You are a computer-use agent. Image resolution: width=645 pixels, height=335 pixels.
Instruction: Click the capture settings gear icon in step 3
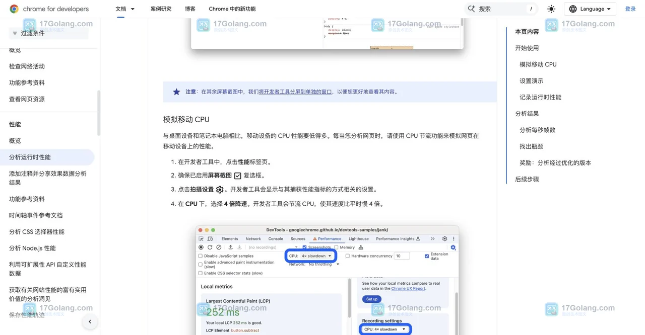point(220,190)
